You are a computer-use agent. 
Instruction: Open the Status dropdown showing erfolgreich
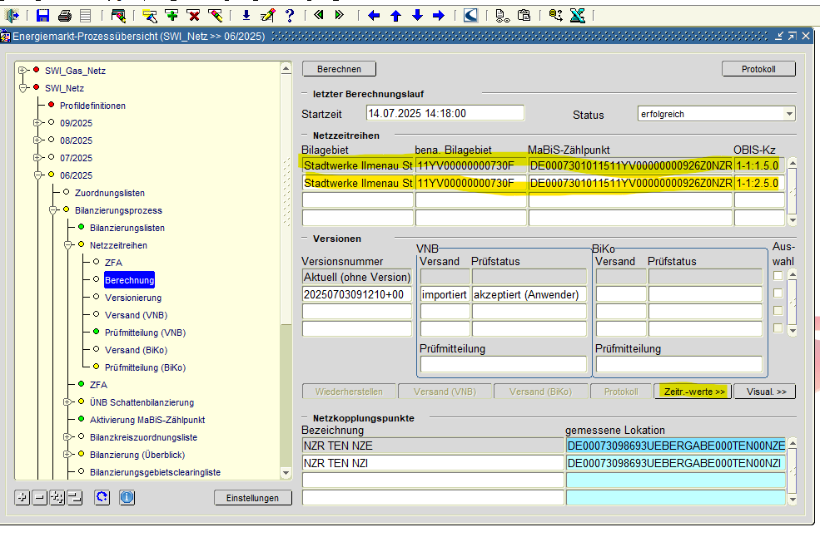click(x=789, y=114)
